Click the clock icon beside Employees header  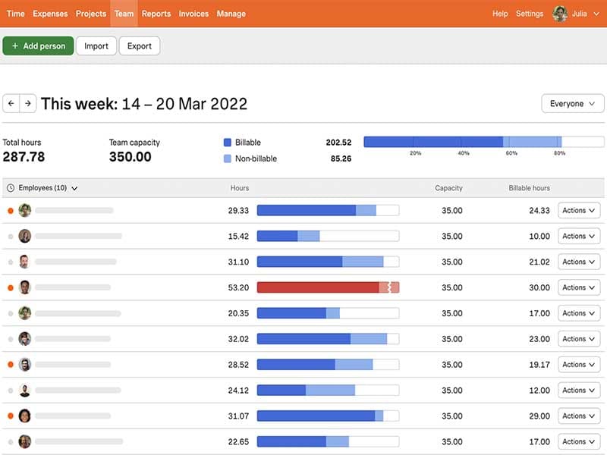11,188
